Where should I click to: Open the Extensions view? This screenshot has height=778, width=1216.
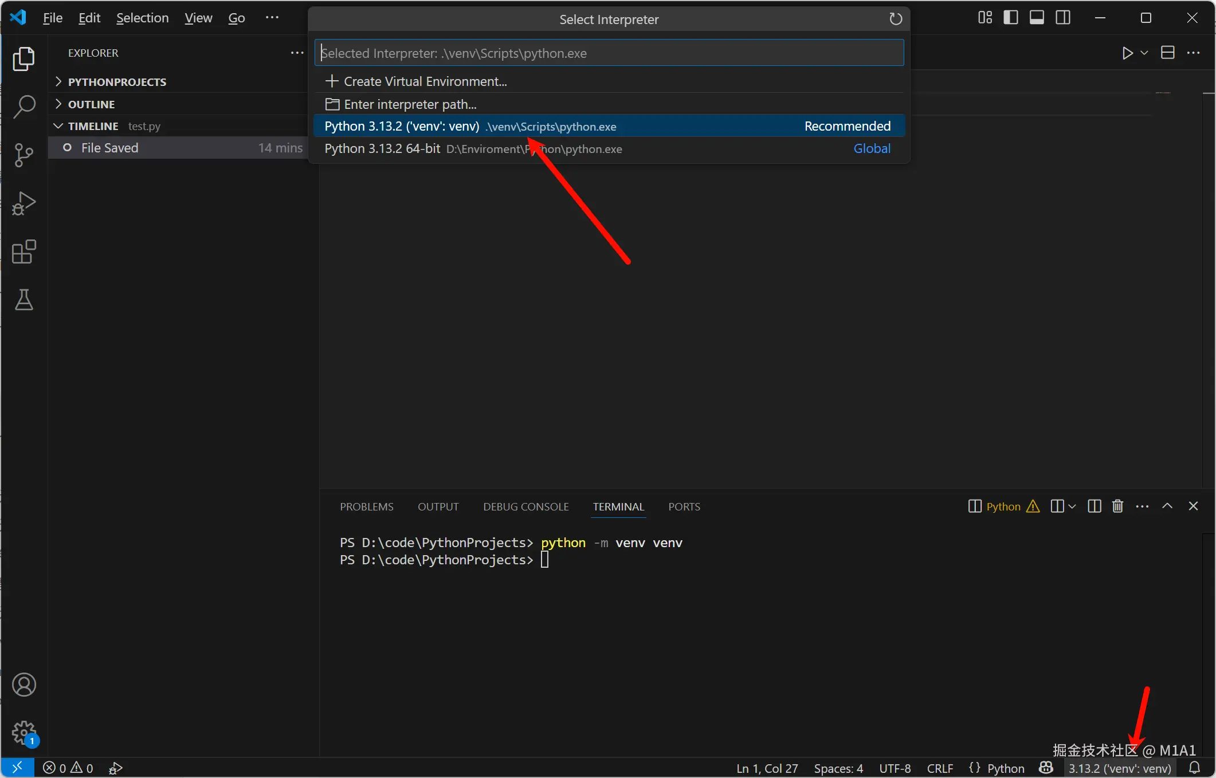(x=24, y=252)
